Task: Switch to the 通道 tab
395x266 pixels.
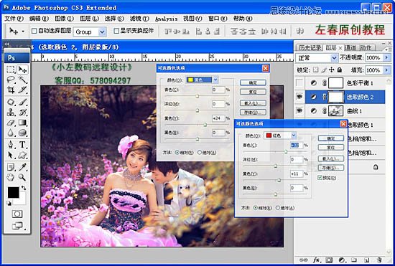Action: pyautogui.click(x=350, y=48)
